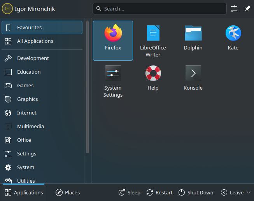Launch Konsole terminal

193,81
